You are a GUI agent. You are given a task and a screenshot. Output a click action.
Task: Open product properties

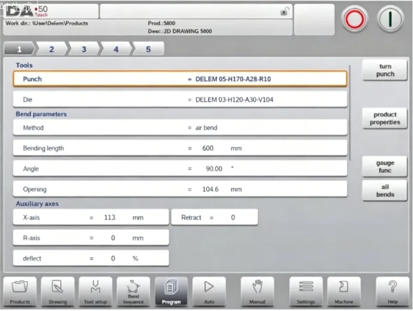[x=385, y=118]
